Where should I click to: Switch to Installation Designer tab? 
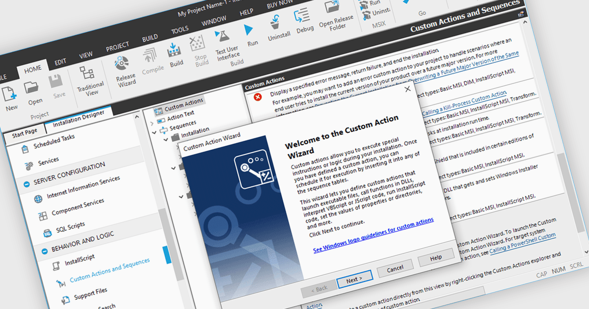79,117
